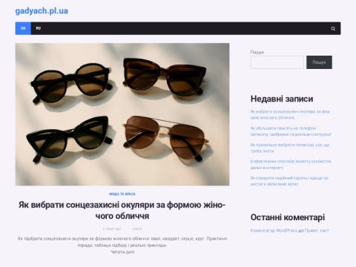Switch to the RU language menu item
Image resolution: width=356 pixels, height=267 pixels.
click(39, 28)
